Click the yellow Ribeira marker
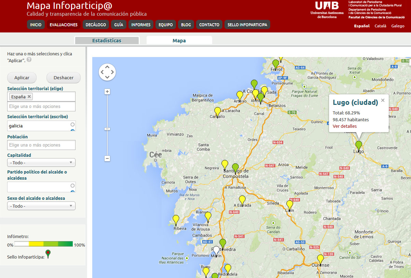Viewport: 411px width, 278px height. [x=176, y=220]
